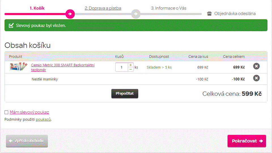Image resolution: width=272 pixels, height=153 pixels.
Task: Click the thermometer product thumbnail
Action: (18, 67)
